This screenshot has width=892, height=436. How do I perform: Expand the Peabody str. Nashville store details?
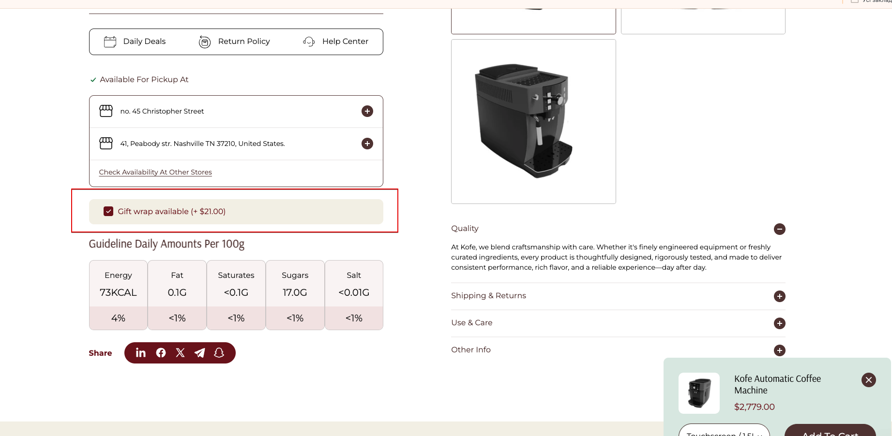(x=367, y=144)
